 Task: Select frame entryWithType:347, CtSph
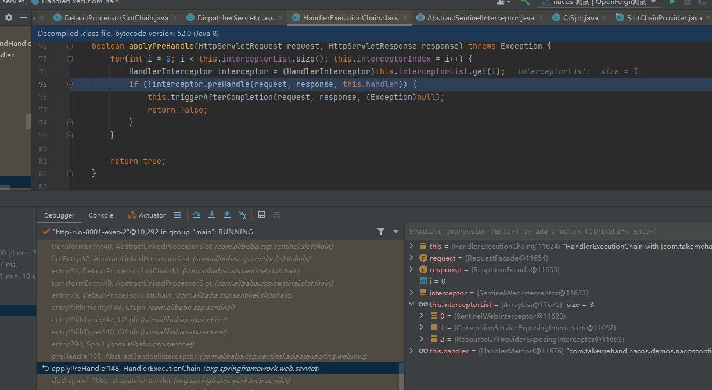218,320
